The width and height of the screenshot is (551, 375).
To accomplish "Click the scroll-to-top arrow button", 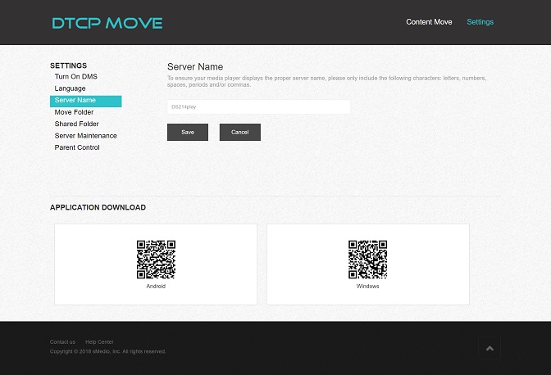I will click(490, 348).
